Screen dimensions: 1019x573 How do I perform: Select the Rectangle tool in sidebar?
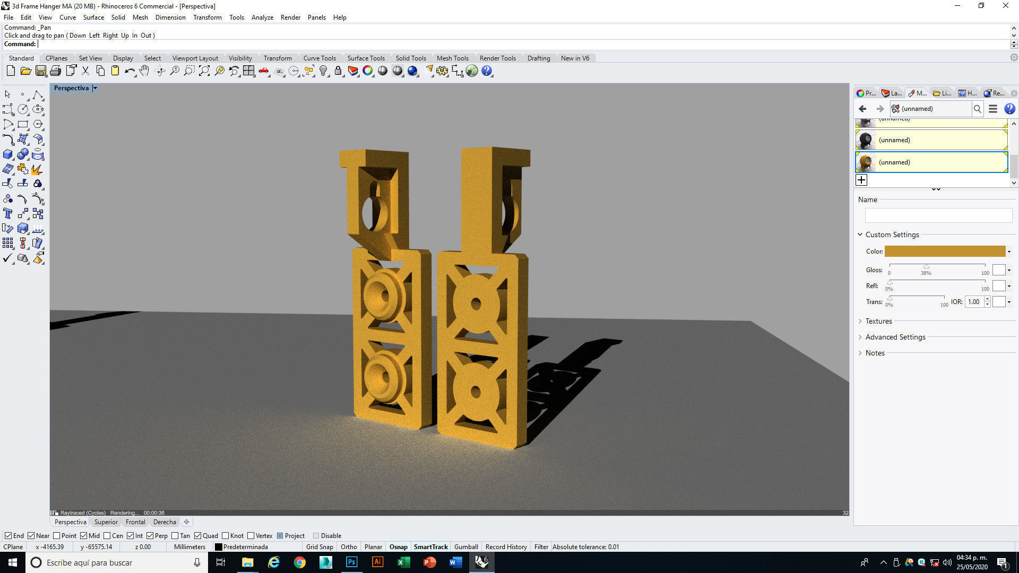[23, 125]
